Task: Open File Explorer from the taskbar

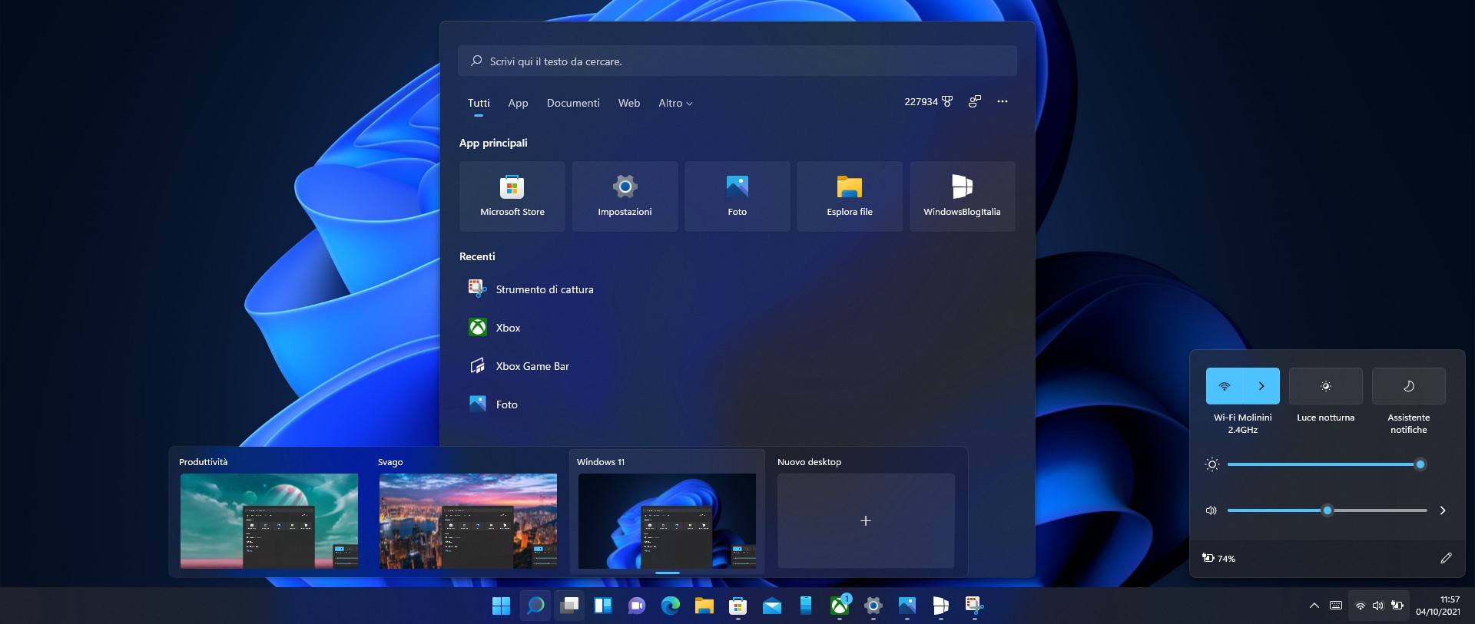Action: pos(704,606)
